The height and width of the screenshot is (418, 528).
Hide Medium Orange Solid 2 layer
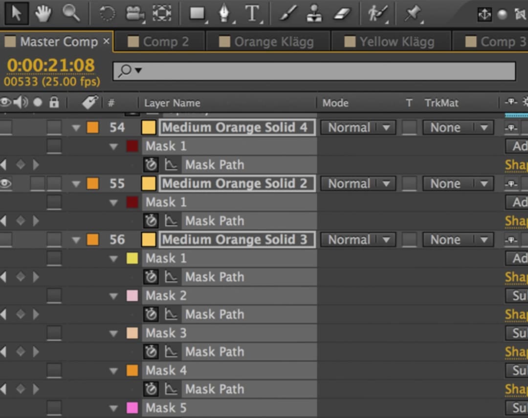pos(5,183)
